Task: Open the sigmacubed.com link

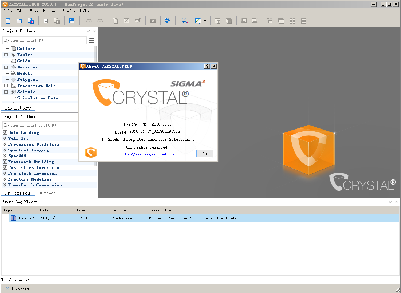Action: click(147, 154)
